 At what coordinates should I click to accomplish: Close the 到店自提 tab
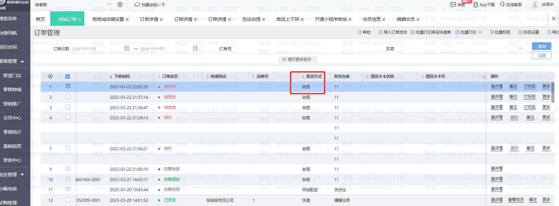pyautogui.click(x=264, y=19)
